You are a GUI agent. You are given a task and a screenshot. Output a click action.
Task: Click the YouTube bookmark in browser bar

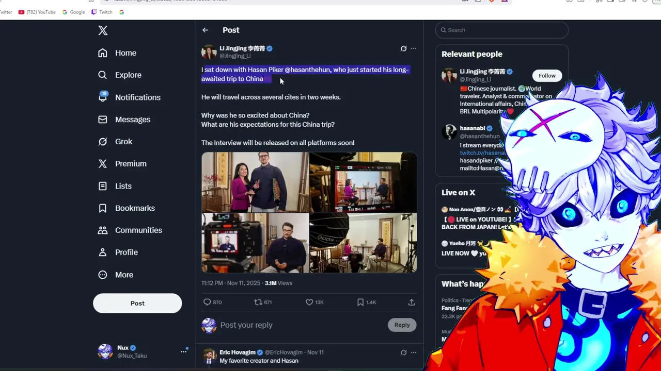(x=37, y=12)
